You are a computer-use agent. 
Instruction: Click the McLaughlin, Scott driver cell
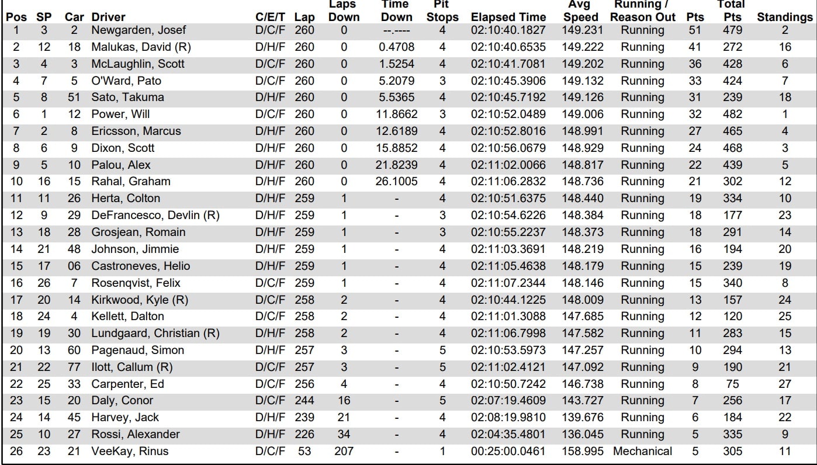coord(137,64)
